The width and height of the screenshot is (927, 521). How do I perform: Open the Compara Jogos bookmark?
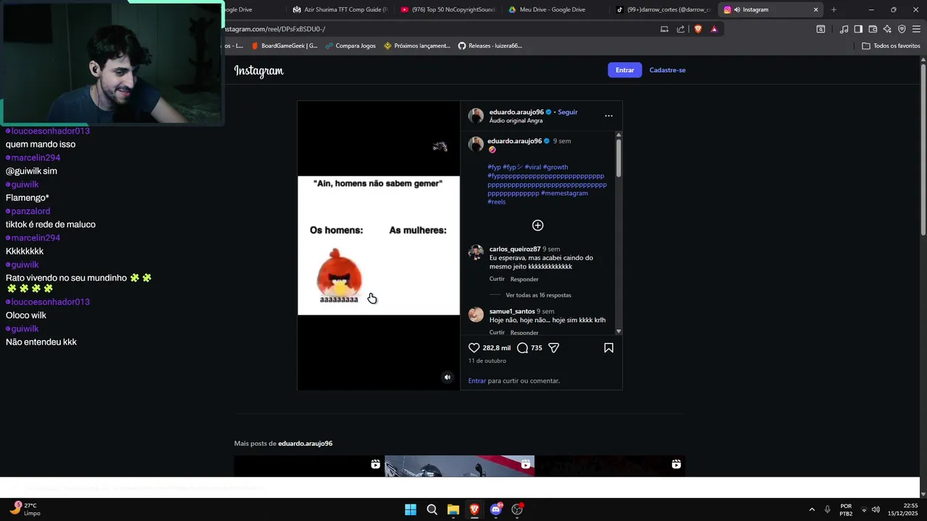351,46
